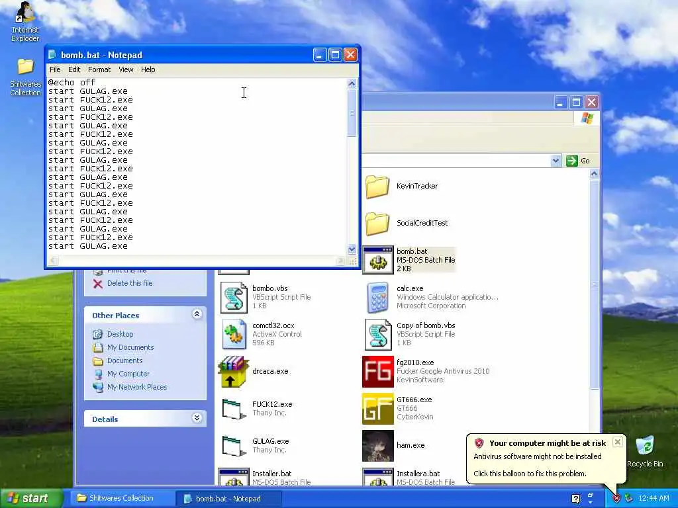Click the '@echo off' line in Notepad
Image resolution: width=678 pixels, height=508 pixels.
click(72, 83)
